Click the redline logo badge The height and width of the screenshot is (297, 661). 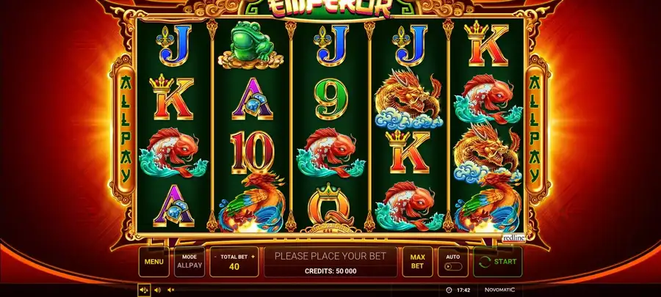[513, 238]
